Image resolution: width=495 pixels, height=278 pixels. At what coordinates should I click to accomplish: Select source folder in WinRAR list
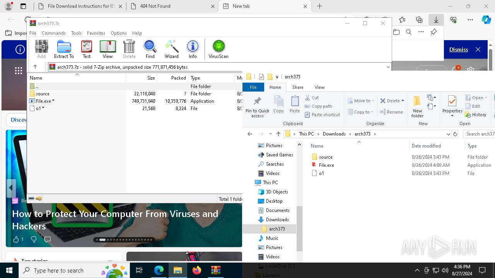(x=43, y=94)
